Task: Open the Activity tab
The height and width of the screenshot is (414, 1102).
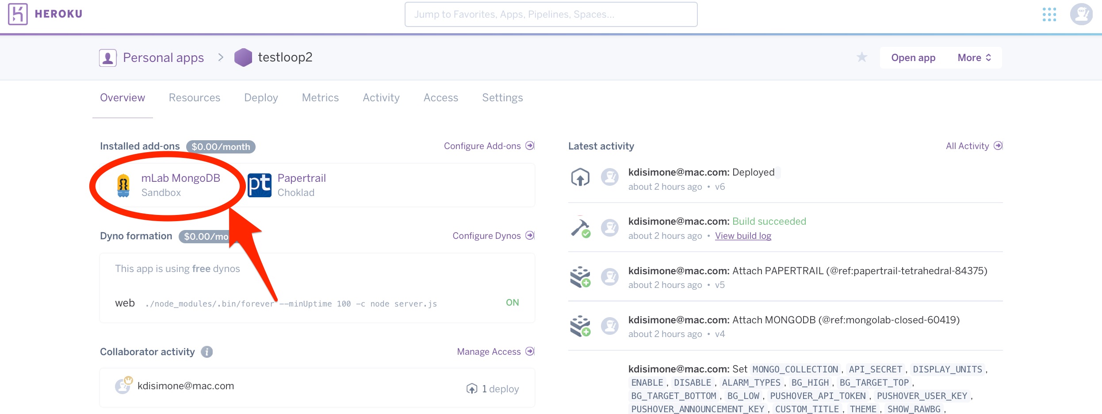Action: [381, 98]
